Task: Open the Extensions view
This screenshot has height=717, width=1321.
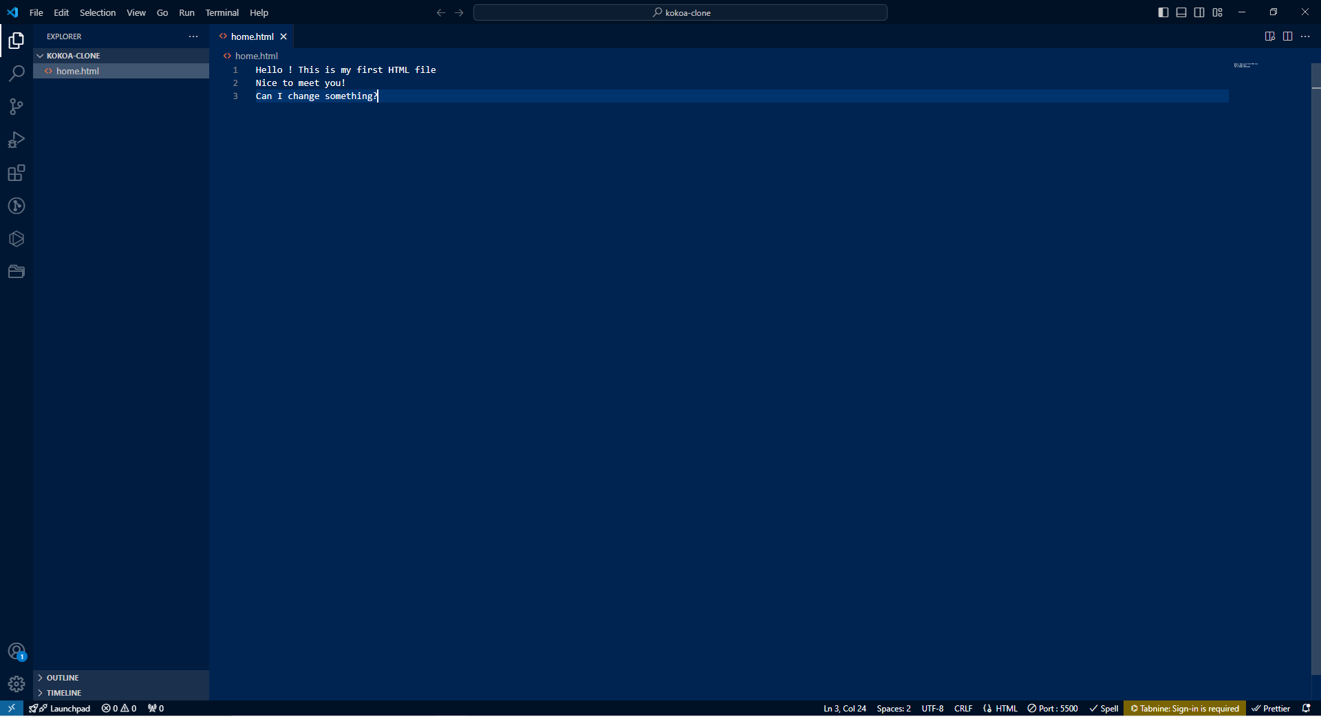Action: tap(17, 173)
